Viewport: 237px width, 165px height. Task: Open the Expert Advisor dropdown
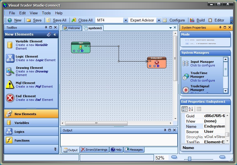pos(159,20)
